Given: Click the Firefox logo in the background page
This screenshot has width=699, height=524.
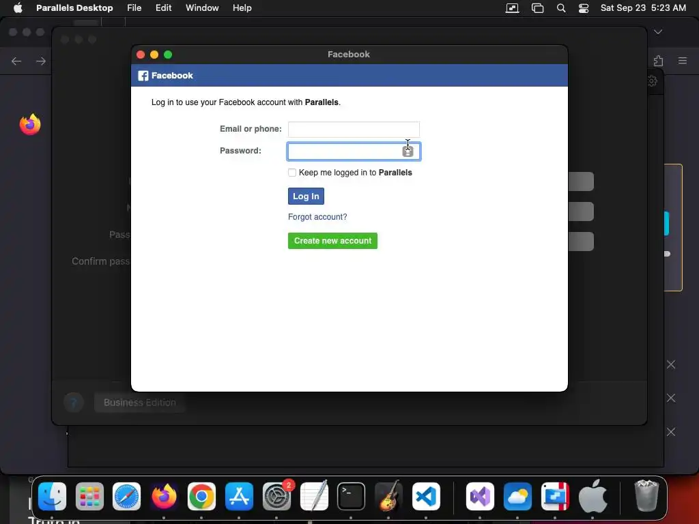Looking at the screenshot, I should point(30,124).
